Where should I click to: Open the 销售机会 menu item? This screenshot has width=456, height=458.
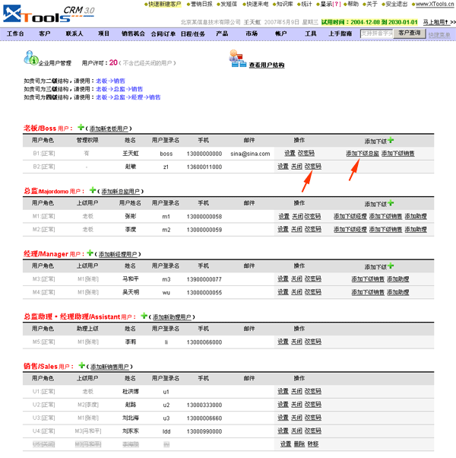click(133, 34)
